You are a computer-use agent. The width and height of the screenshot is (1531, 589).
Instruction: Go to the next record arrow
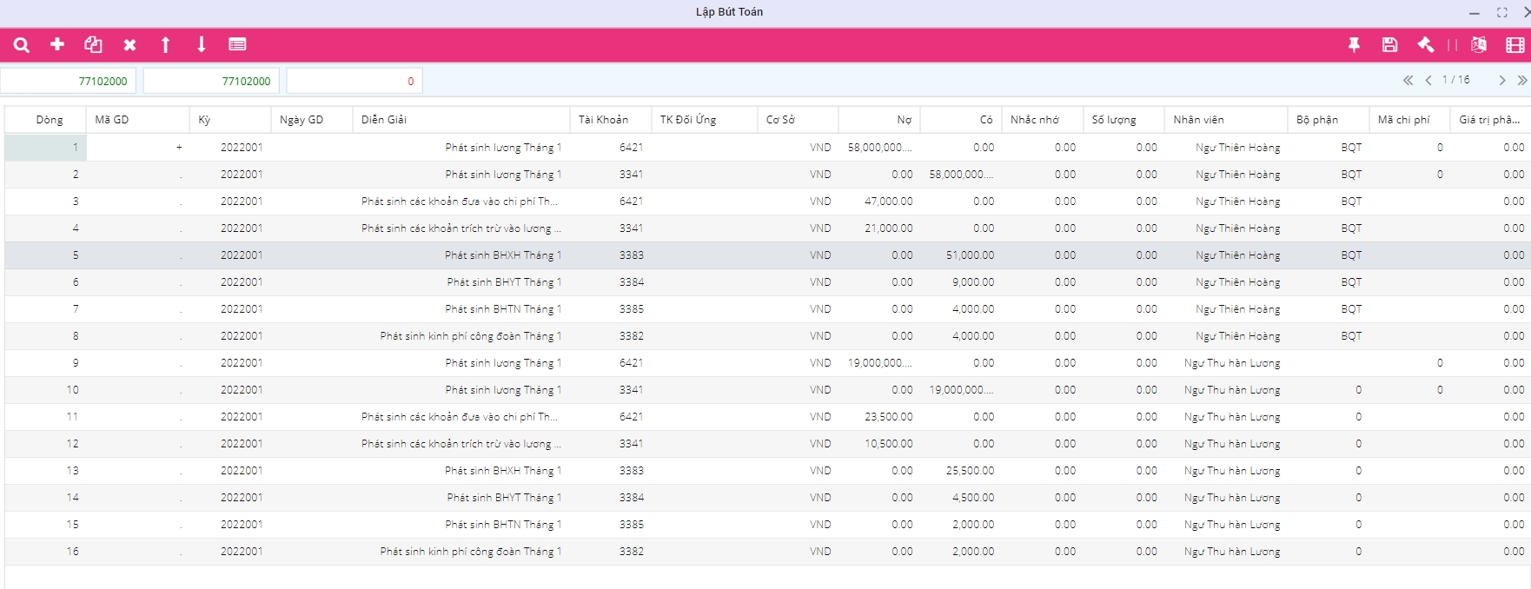[x=1501, y=80]
